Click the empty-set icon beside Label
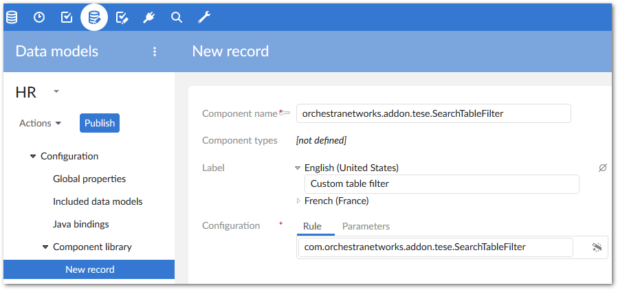The image size is (618, 290). [x=603, y=168]
